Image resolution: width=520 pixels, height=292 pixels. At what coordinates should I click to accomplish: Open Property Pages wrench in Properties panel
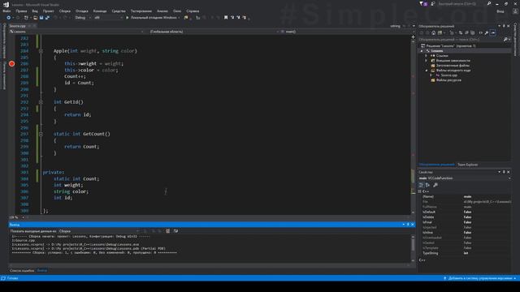pyautogui.click(x=435, y=185)
